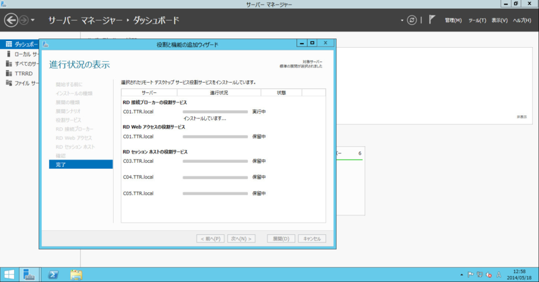Click the RD Web Access progress bar for C01

click(x=215, y=137)
